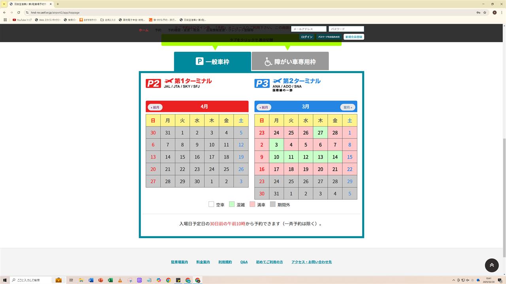Open 予約 menu item
The image size is (506, 284).
point(158,30)
